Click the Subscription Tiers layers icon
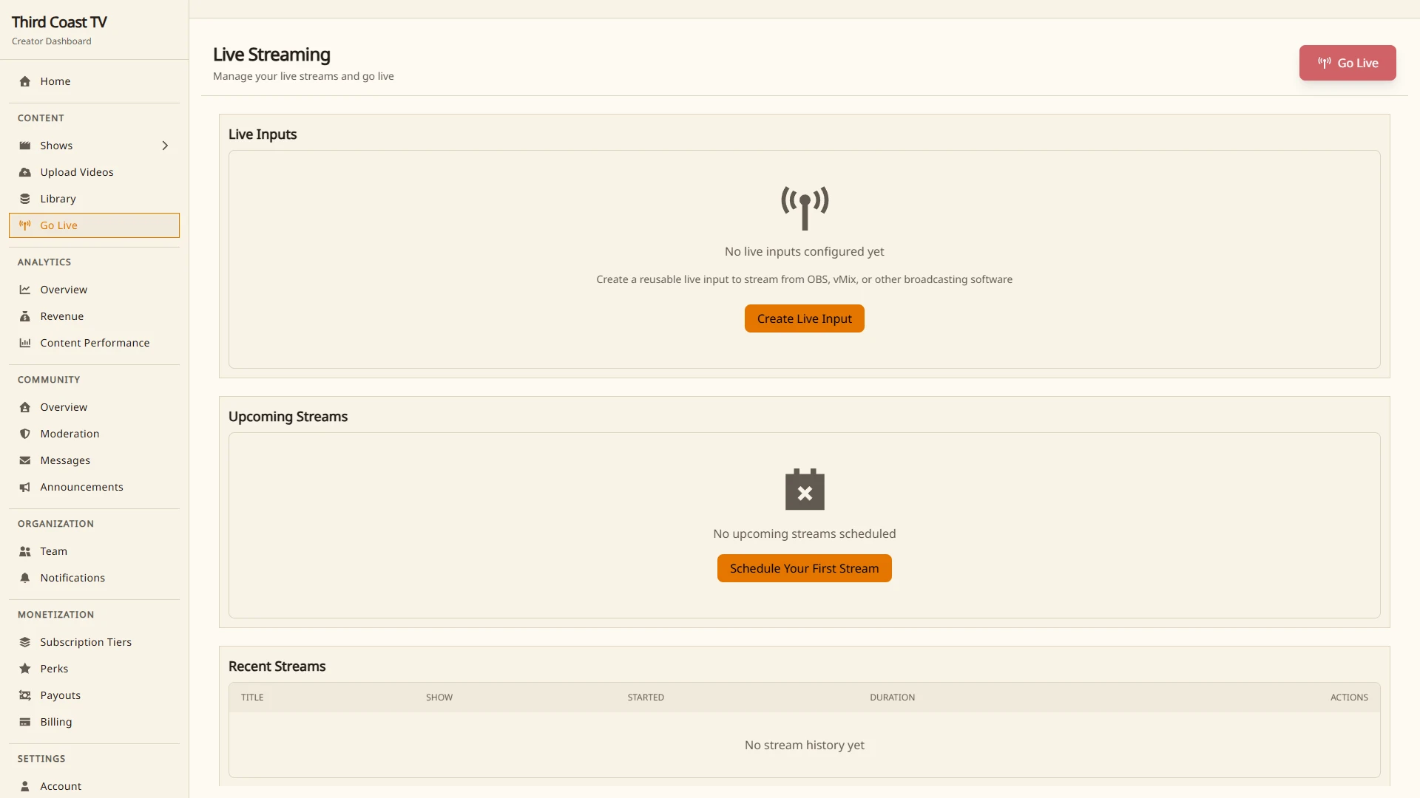This screenshot has width=1420, height=798. (x=25, y=642)
